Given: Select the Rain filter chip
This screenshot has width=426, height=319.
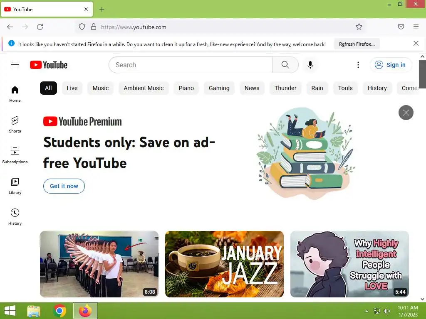Looking at the screenshot, I should [x=317, y=88].
